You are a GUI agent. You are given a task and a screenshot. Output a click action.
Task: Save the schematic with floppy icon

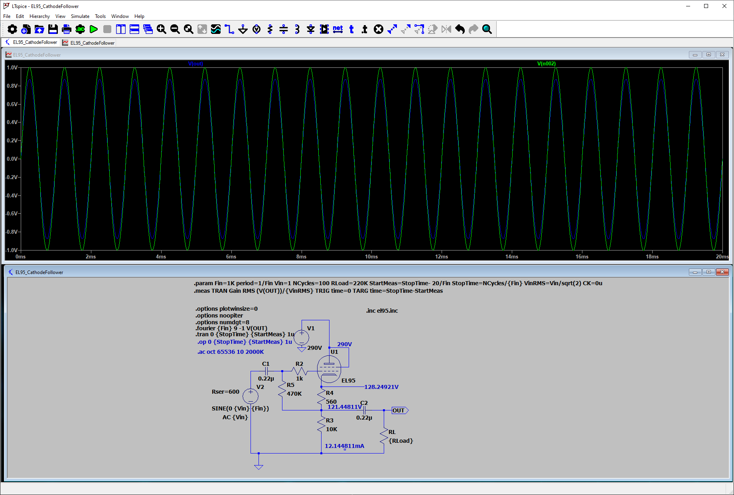pyautogui.click(x=53, y=29)
